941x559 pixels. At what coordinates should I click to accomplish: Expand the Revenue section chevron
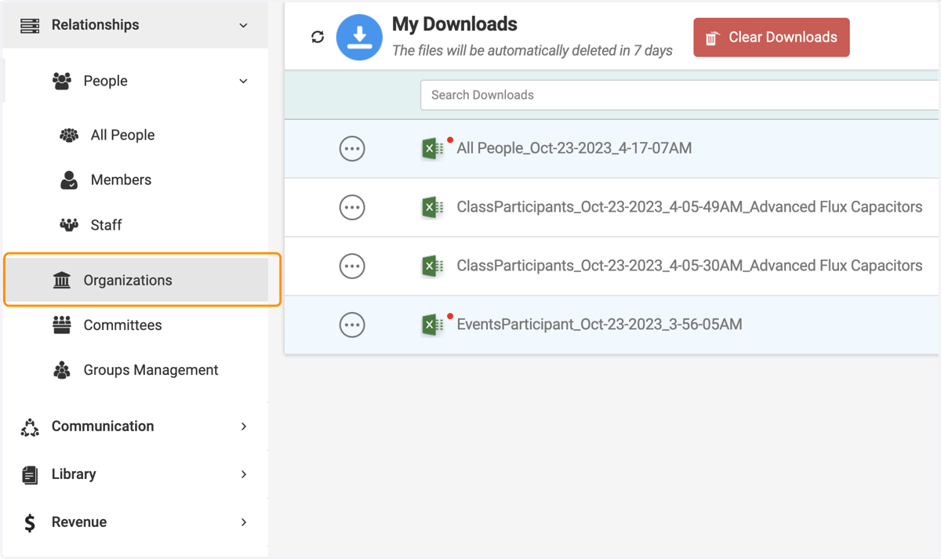pyautogui.click(x=244, y=522)
